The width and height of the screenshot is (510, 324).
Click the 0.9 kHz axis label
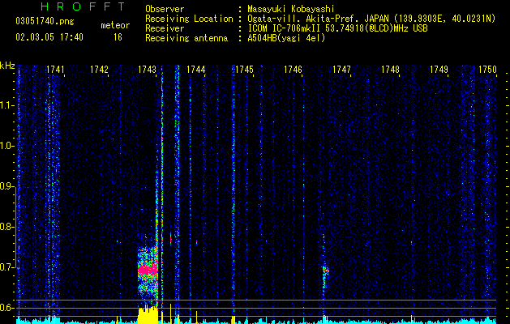point(6,186)
